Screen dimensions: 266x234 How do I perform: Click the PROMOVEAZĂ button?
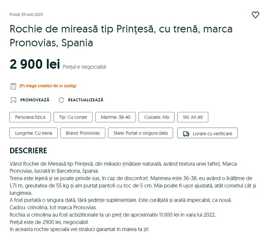pyautogui.click(x=35, y=100)
